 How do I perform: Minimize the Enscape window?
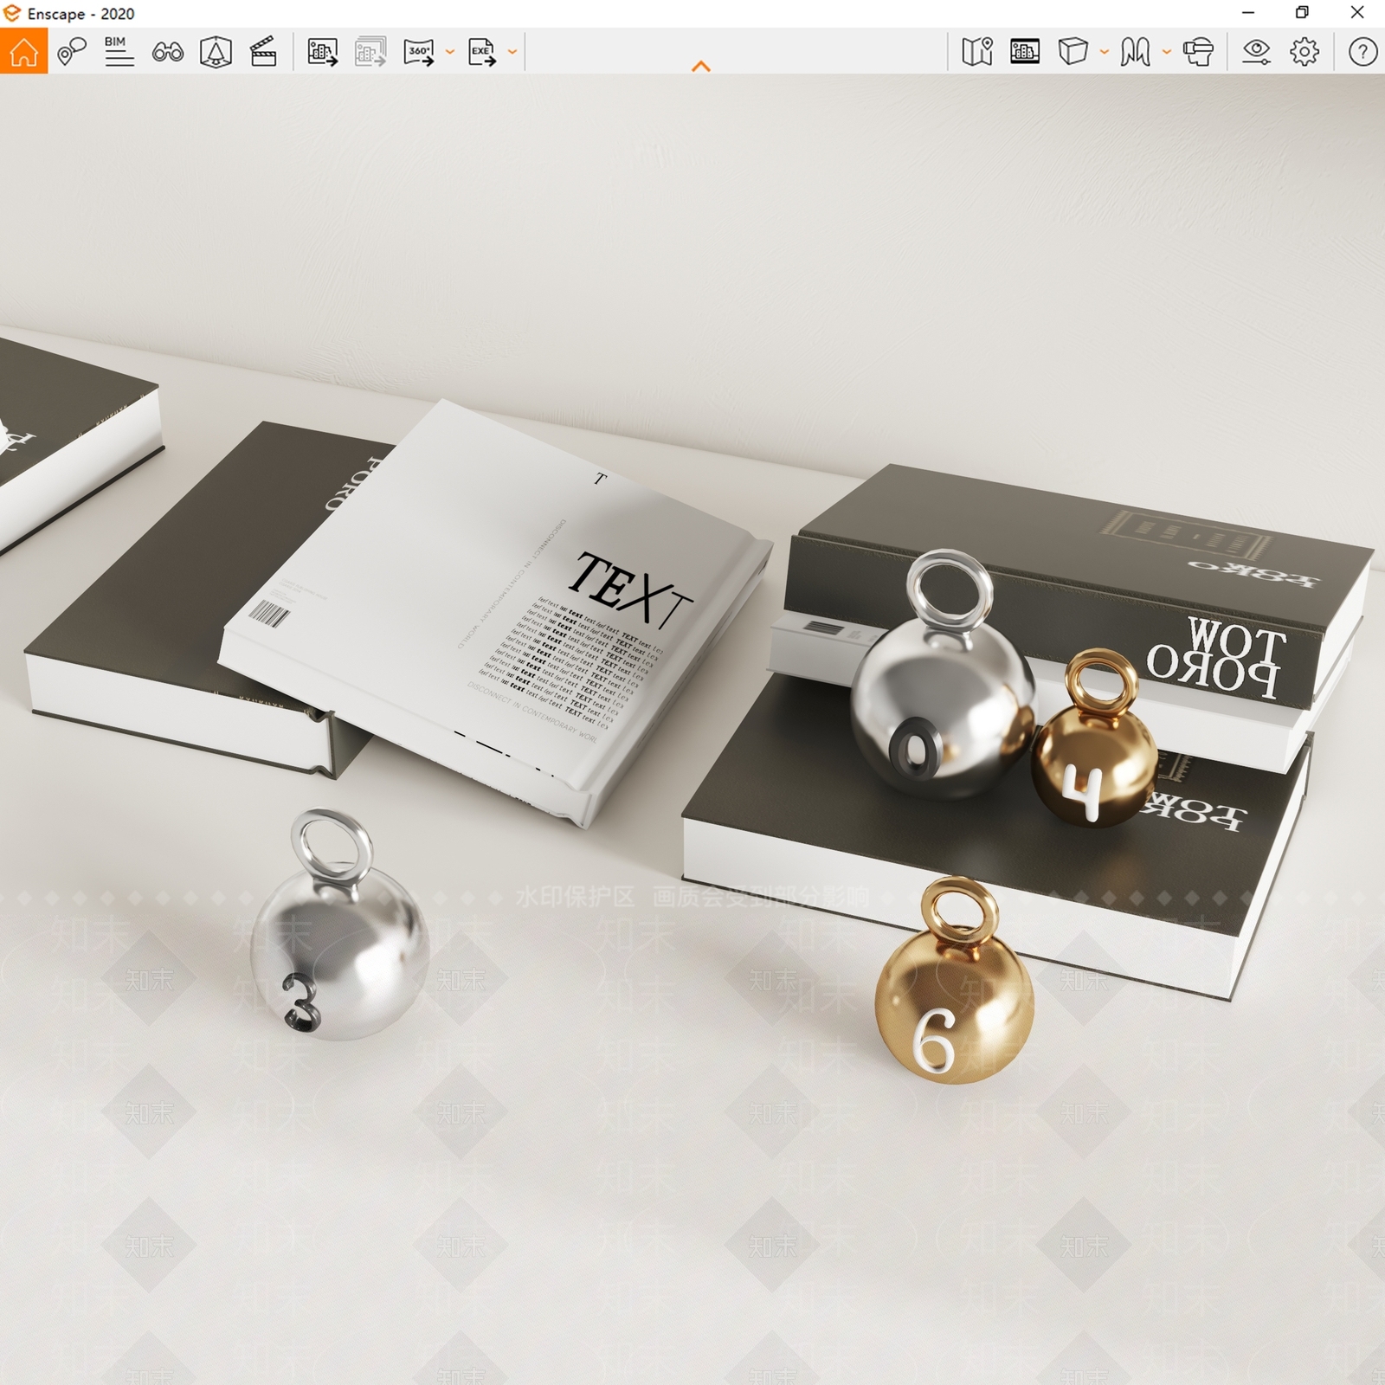click(x=1247, y=12)
